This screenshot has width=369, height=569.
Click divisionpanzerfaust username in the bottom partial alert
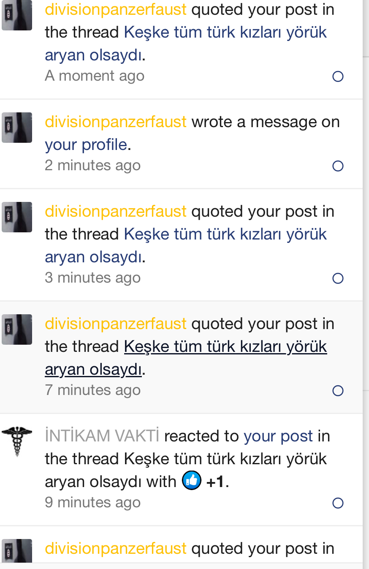(x=116, y=548)
